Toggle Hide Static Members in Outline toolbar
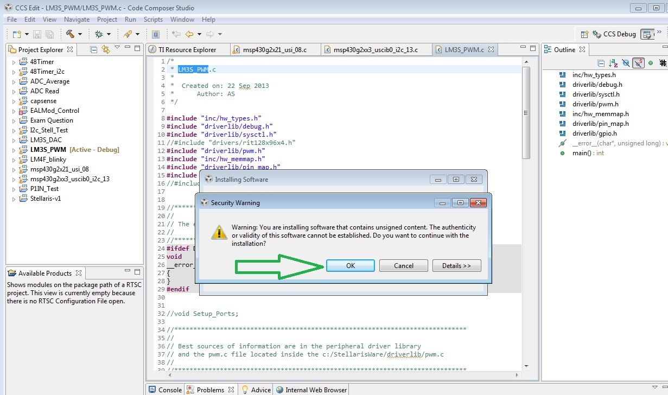Image resolution: width=668 pixels, height=395 pixels. (x=638, y=63)
